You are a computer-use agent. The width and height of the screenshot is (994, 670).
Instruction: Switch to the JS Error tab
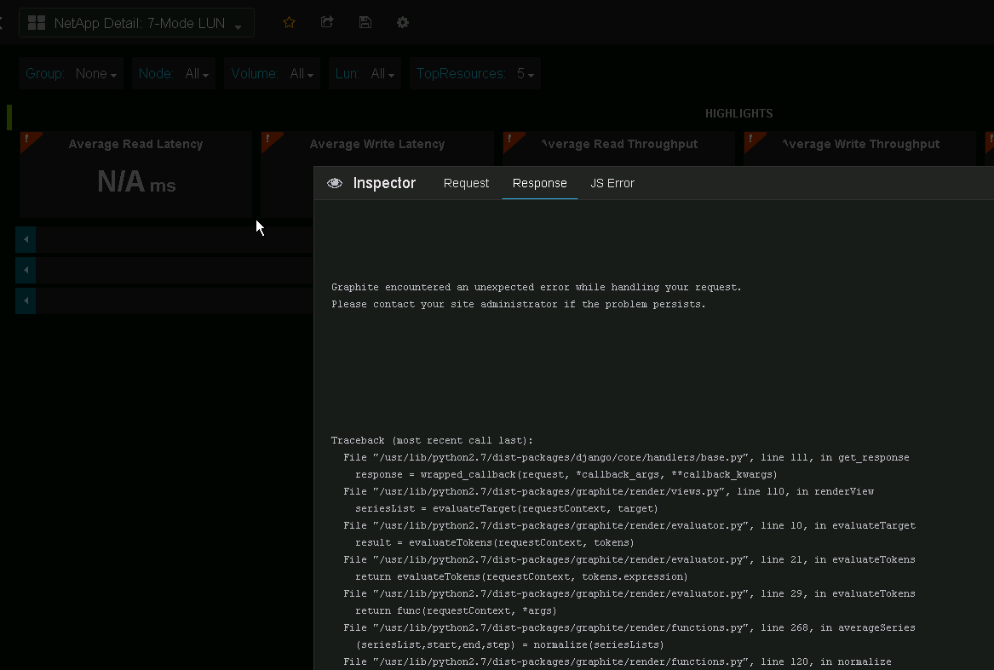pos(612,183)
